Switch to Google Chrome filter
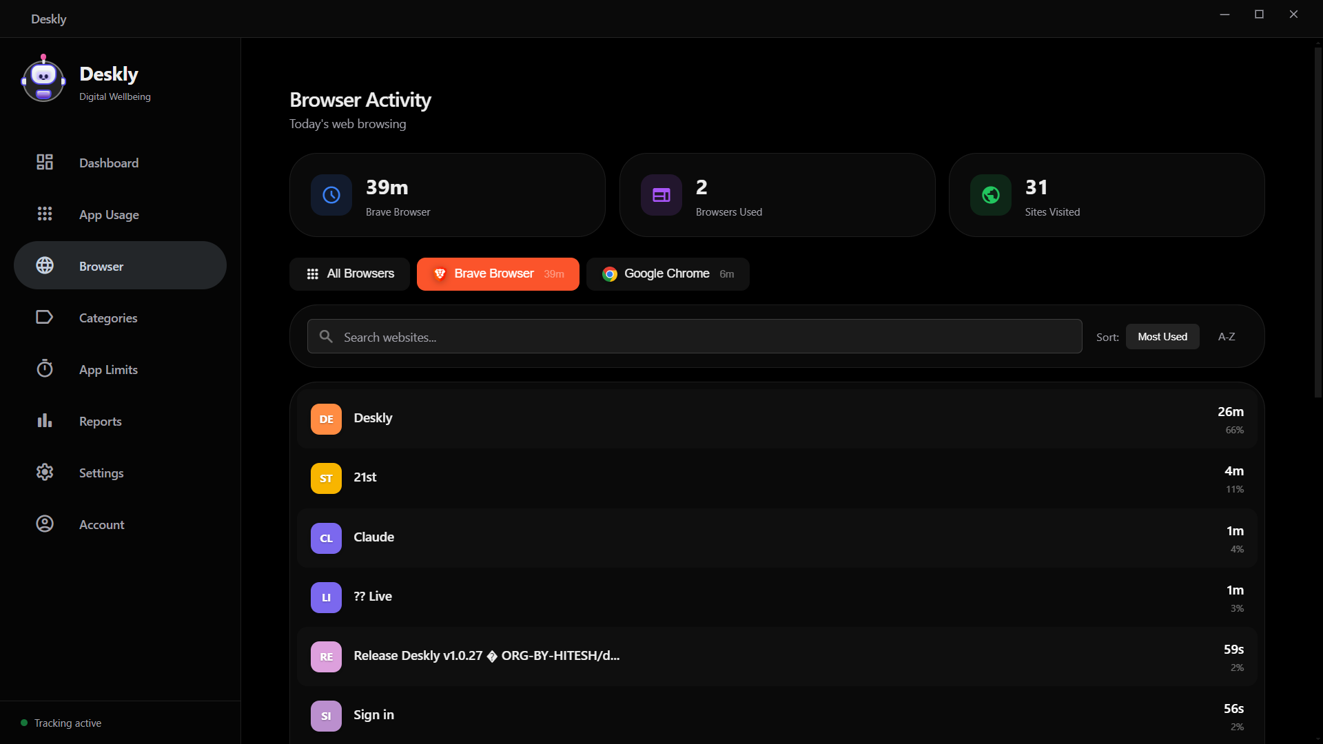 [667, 273]
